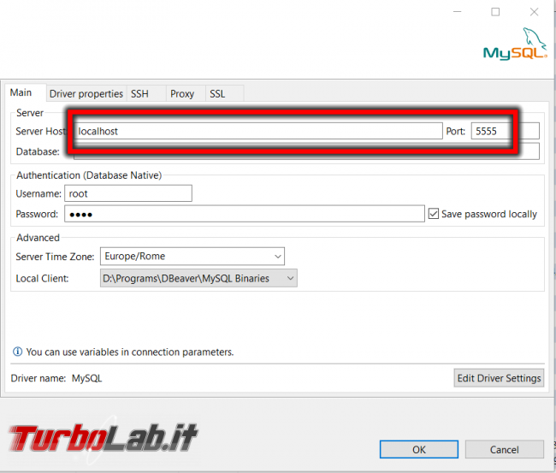Click the Port field showing 5555
Viewport: 556px width, 473px height.
coord(505,131)
